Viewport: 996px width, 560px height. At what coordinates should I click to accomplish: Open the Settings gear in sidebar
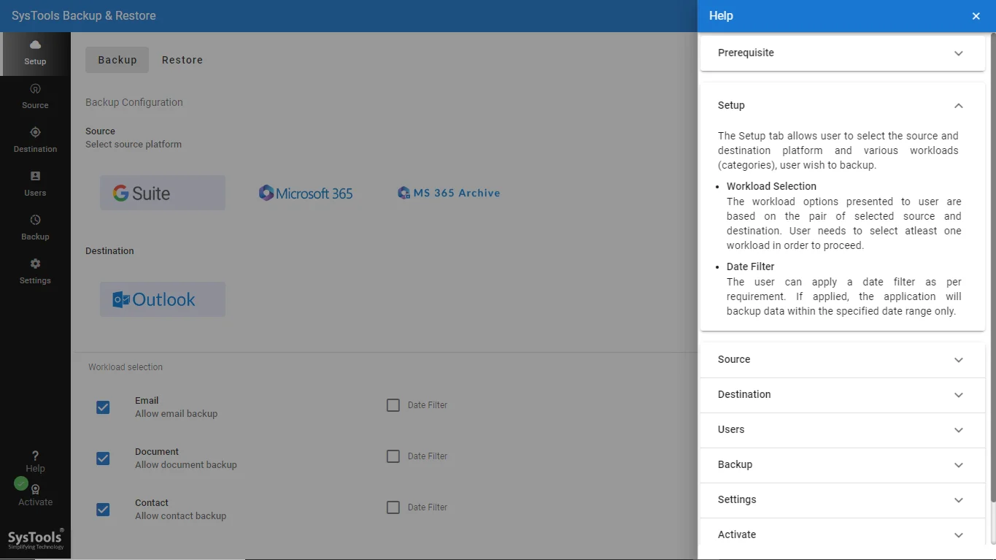pyautogui.click(x=35, y=264)
